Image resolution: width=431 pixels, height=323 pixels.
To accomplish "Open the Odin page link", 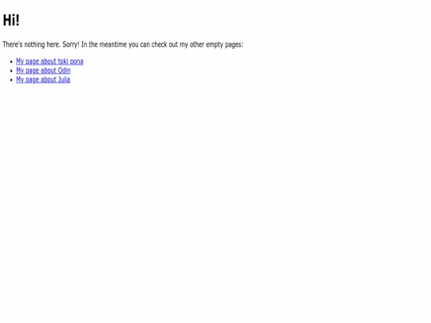I will tap(43, 71).
